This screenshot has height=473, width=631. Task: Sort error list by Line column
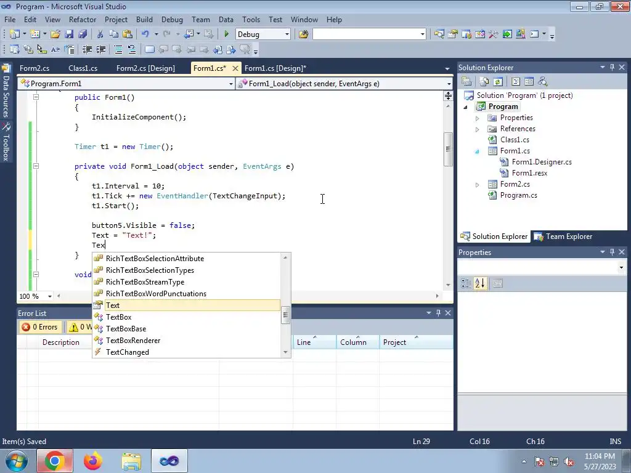coord(315,342)
